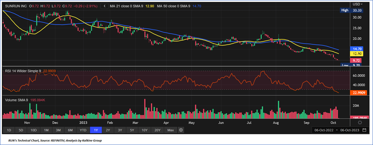Select the 1D time range
This screenshot has width=373, height=145.
(9, 130)
